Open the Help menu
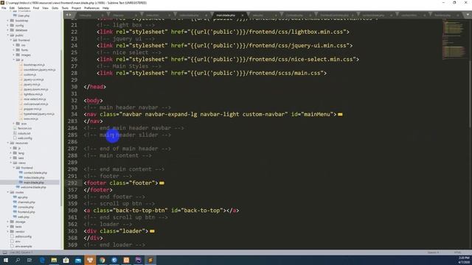 pos(105,8)
